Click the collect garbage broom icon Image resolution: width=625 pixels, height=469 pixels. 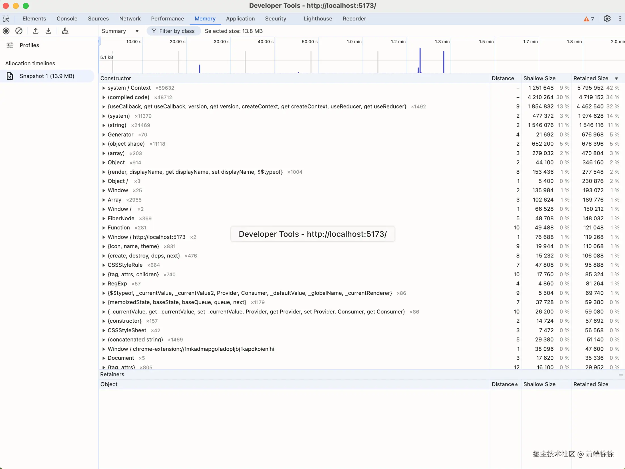(65, 31)
